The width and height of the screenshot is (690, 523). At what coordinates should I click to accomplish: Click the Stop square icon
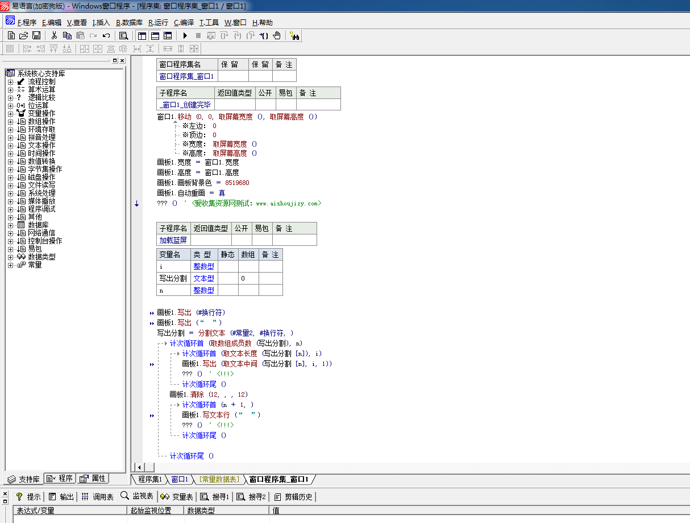[x=198, y=35]
